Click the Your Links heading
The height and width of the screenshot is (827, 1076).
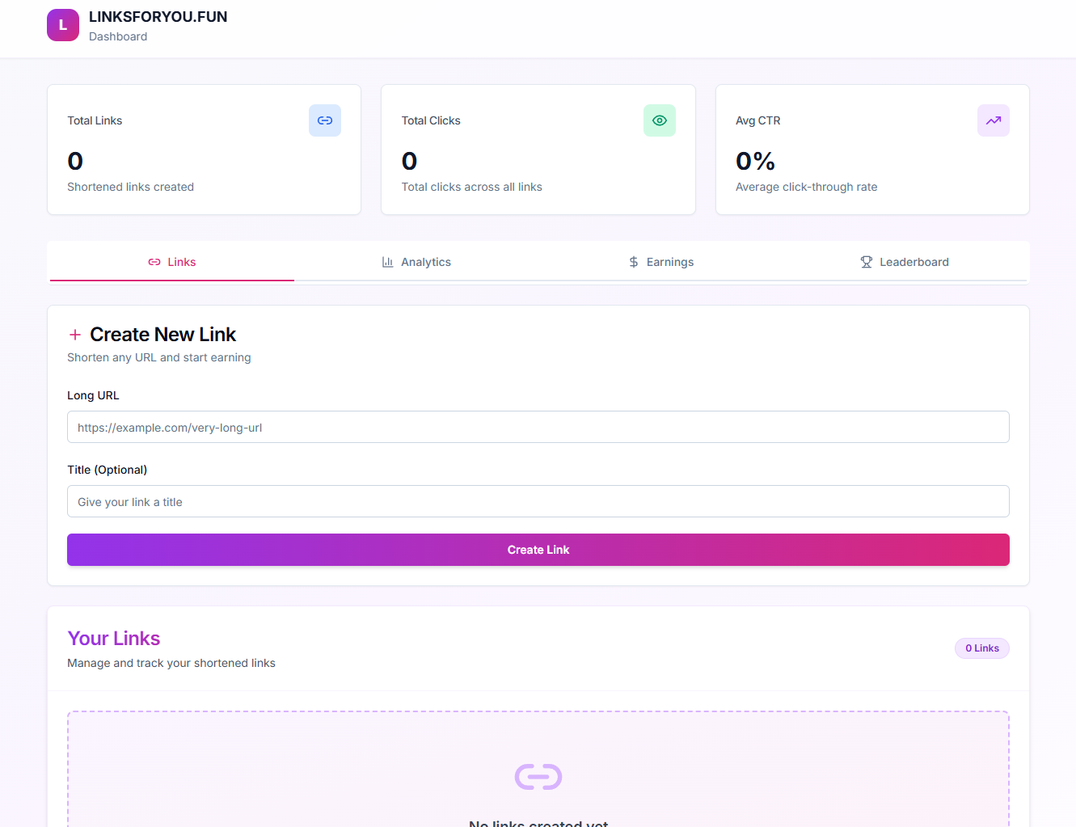113,638
